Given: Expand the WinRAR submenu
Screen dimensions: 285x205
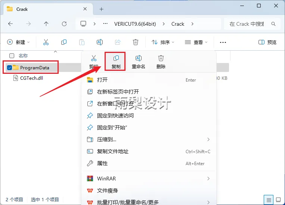Looking at the screenshot, I should pyautogui.click(x=208, y=179).
